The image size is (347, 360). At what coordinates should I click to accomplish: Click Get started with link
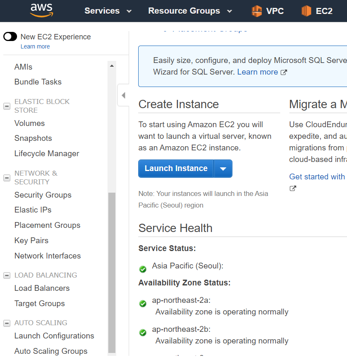[317, 177]
